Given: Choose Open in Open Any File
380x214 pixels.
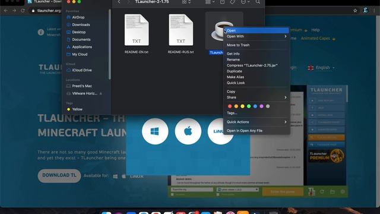Looking at the screenshot, I should (256, 131).
